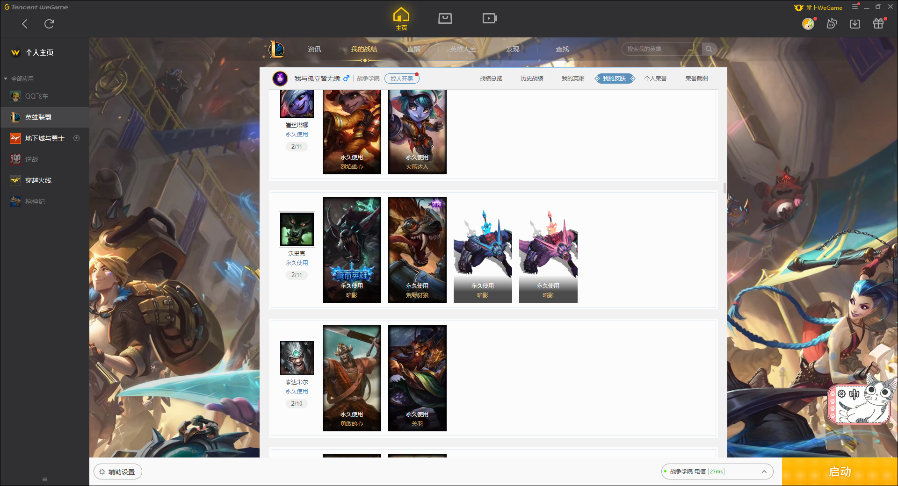Viewport: 898px width, 486px height.
Task: Click the League of Legends logo icon
Action: tap(276, 49)
